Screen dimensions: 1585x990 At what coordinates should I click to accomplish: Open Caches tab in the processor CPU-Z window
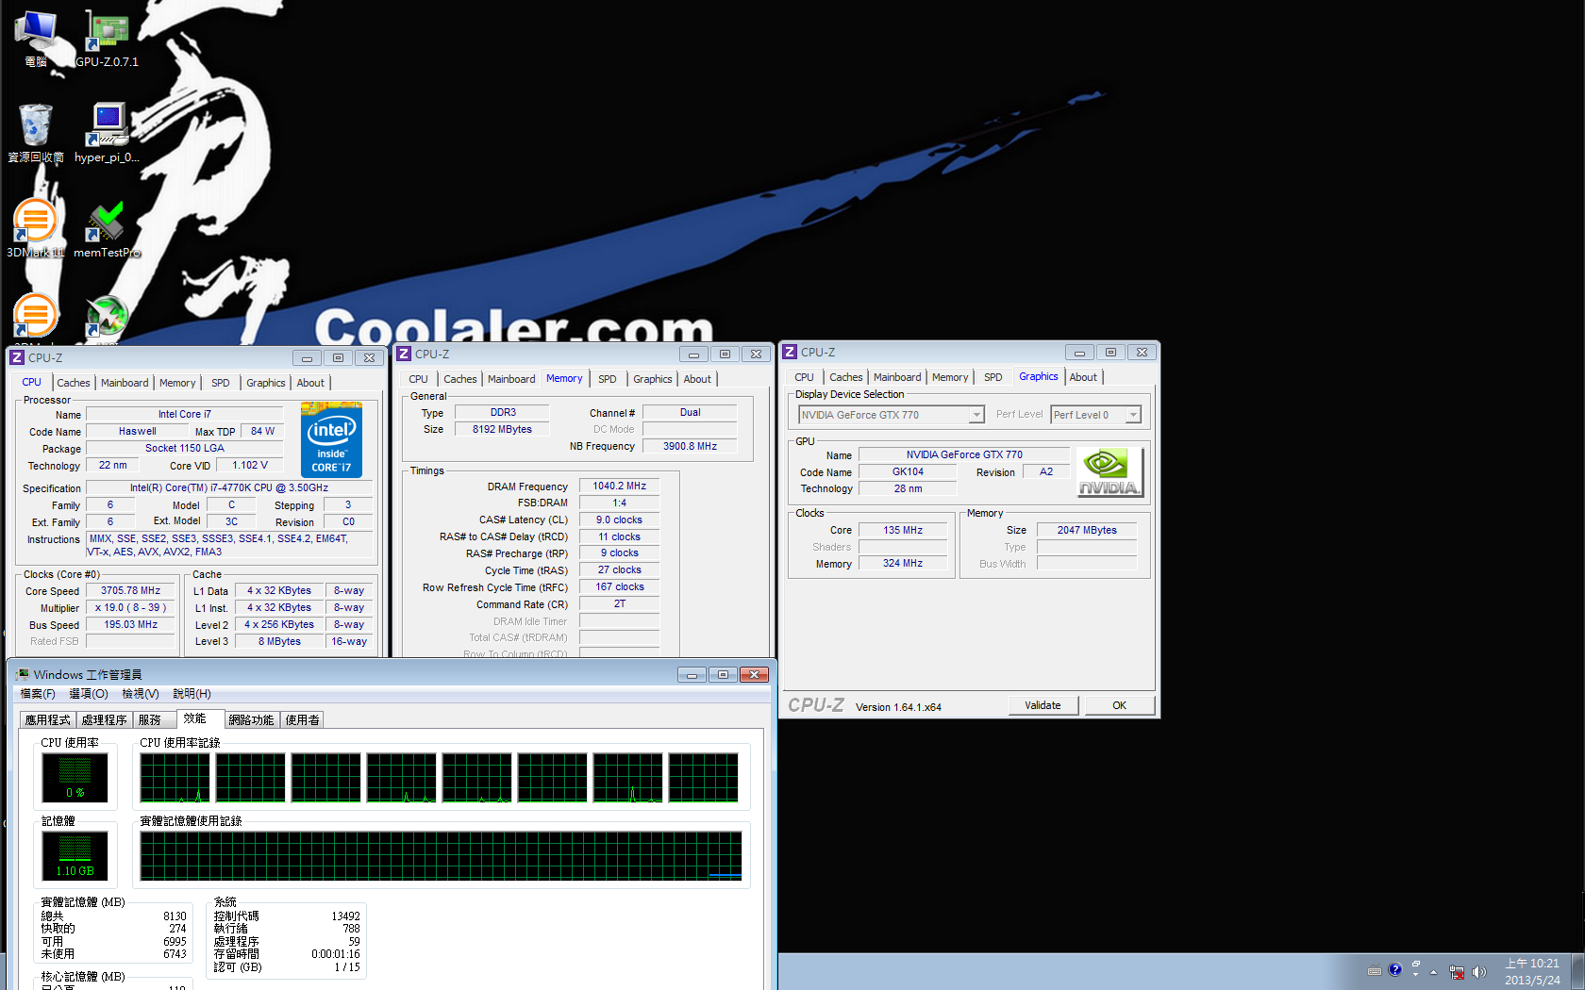click(x=74, y=383)
